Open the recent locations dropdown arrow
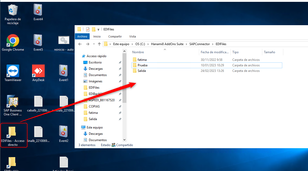The width and height of the screenshot is (308, 171). 94,44
